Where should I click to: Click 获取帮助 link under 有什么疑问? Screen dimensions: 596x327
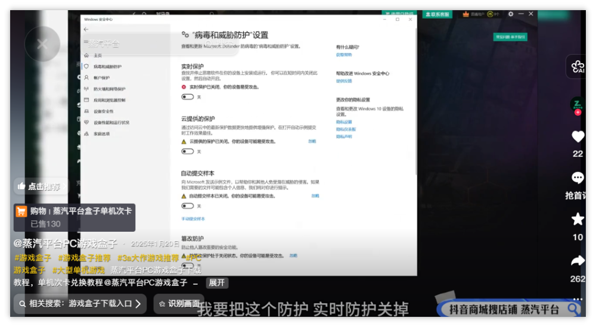point(344,55)
